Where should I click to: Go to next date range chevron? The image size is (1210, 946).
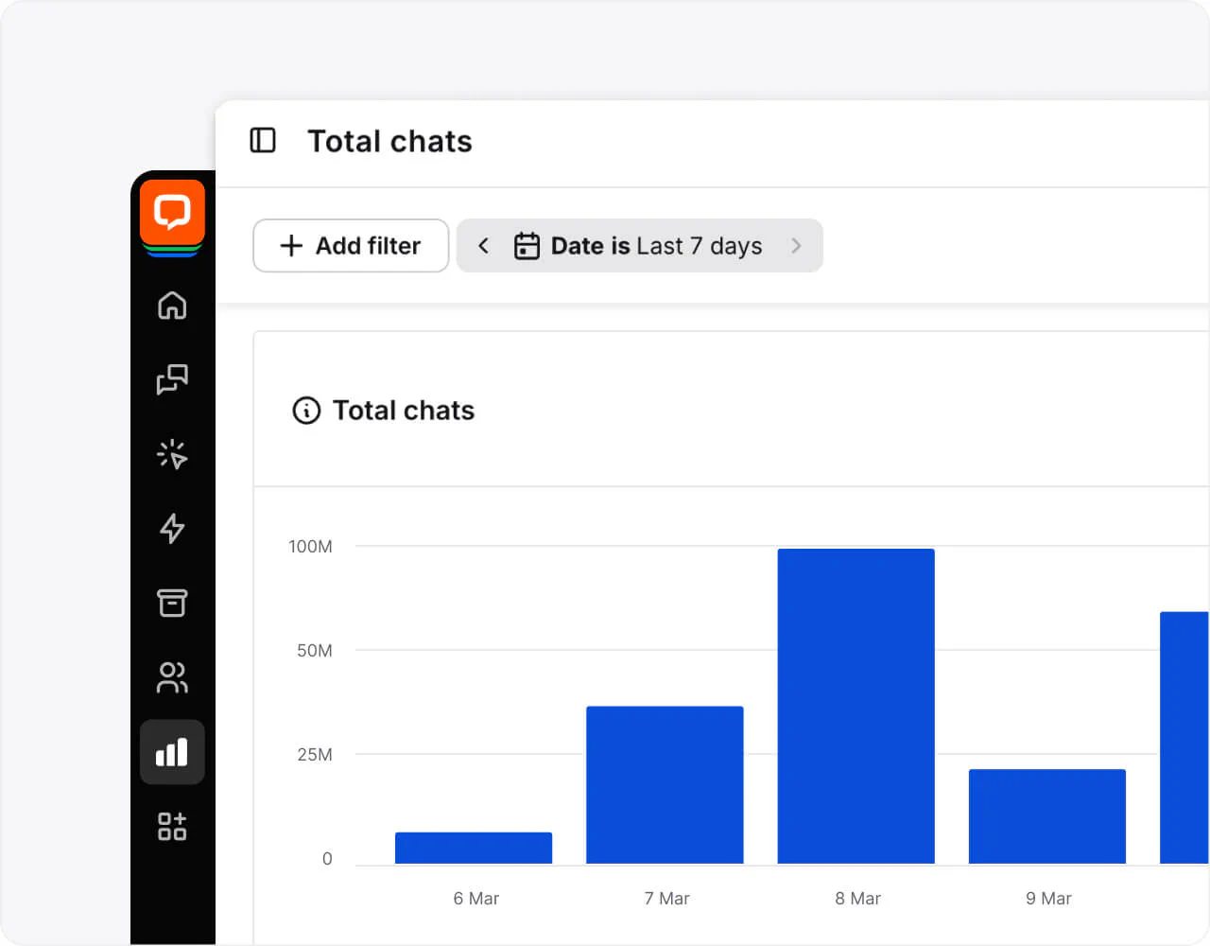point(796,246)
